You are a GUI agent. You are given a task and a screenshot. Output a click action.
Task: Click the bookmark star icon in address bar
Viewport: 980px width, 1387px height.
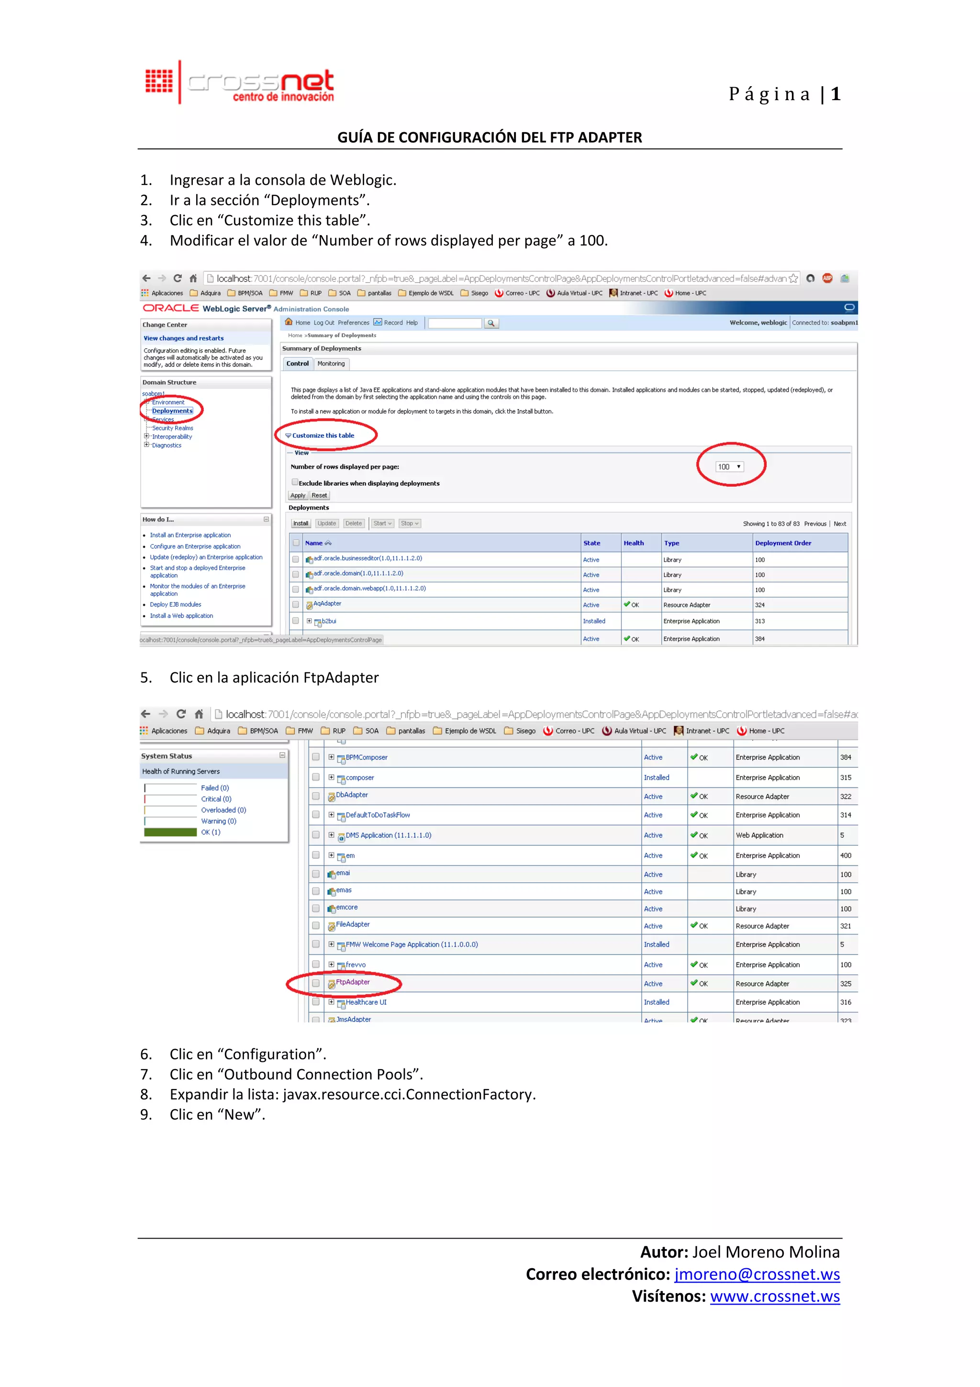[793, 278]
